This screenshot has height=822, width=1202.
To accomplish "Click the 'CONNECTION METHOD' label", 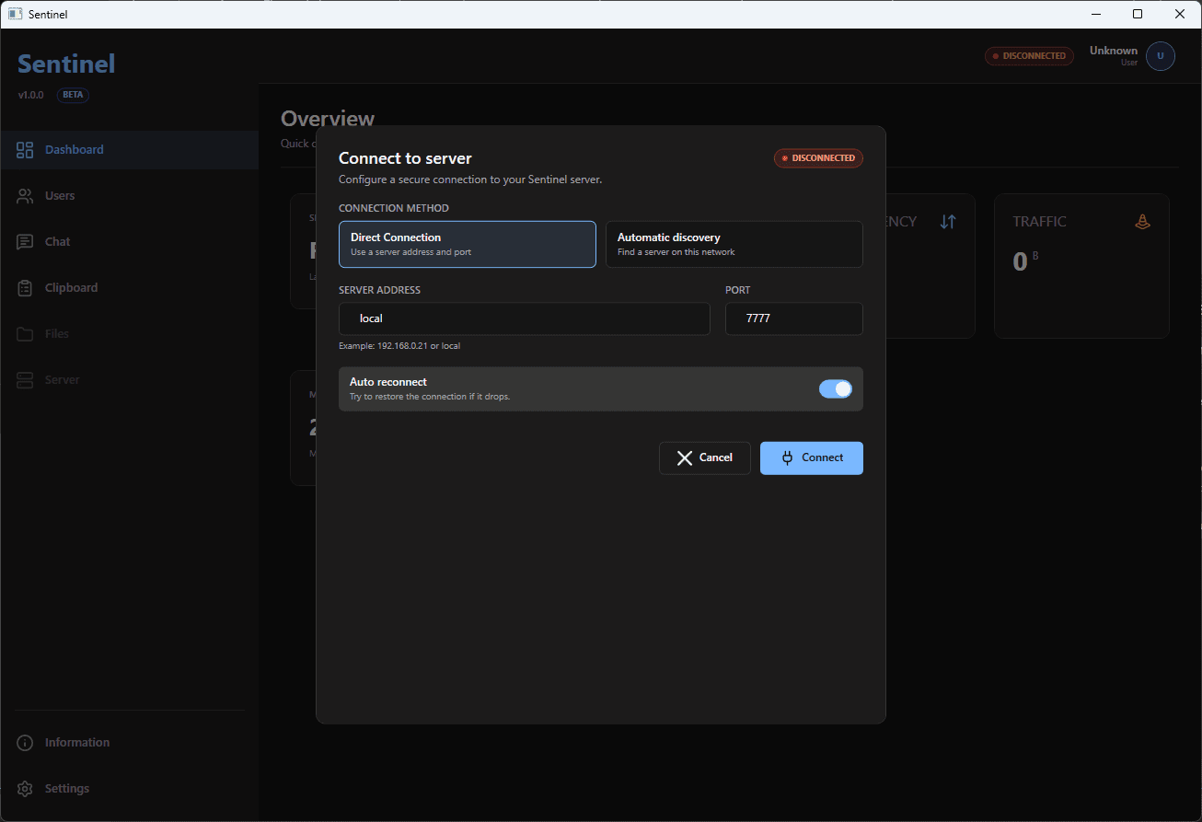I will pos(394,209).
